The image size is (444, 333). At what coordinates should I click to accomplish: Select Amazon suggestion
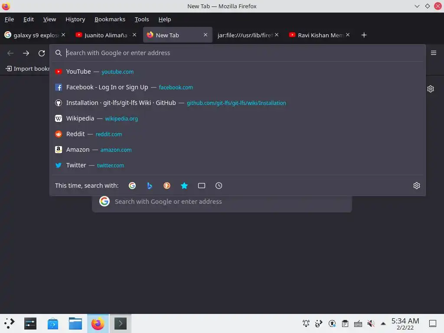point(238,150)
